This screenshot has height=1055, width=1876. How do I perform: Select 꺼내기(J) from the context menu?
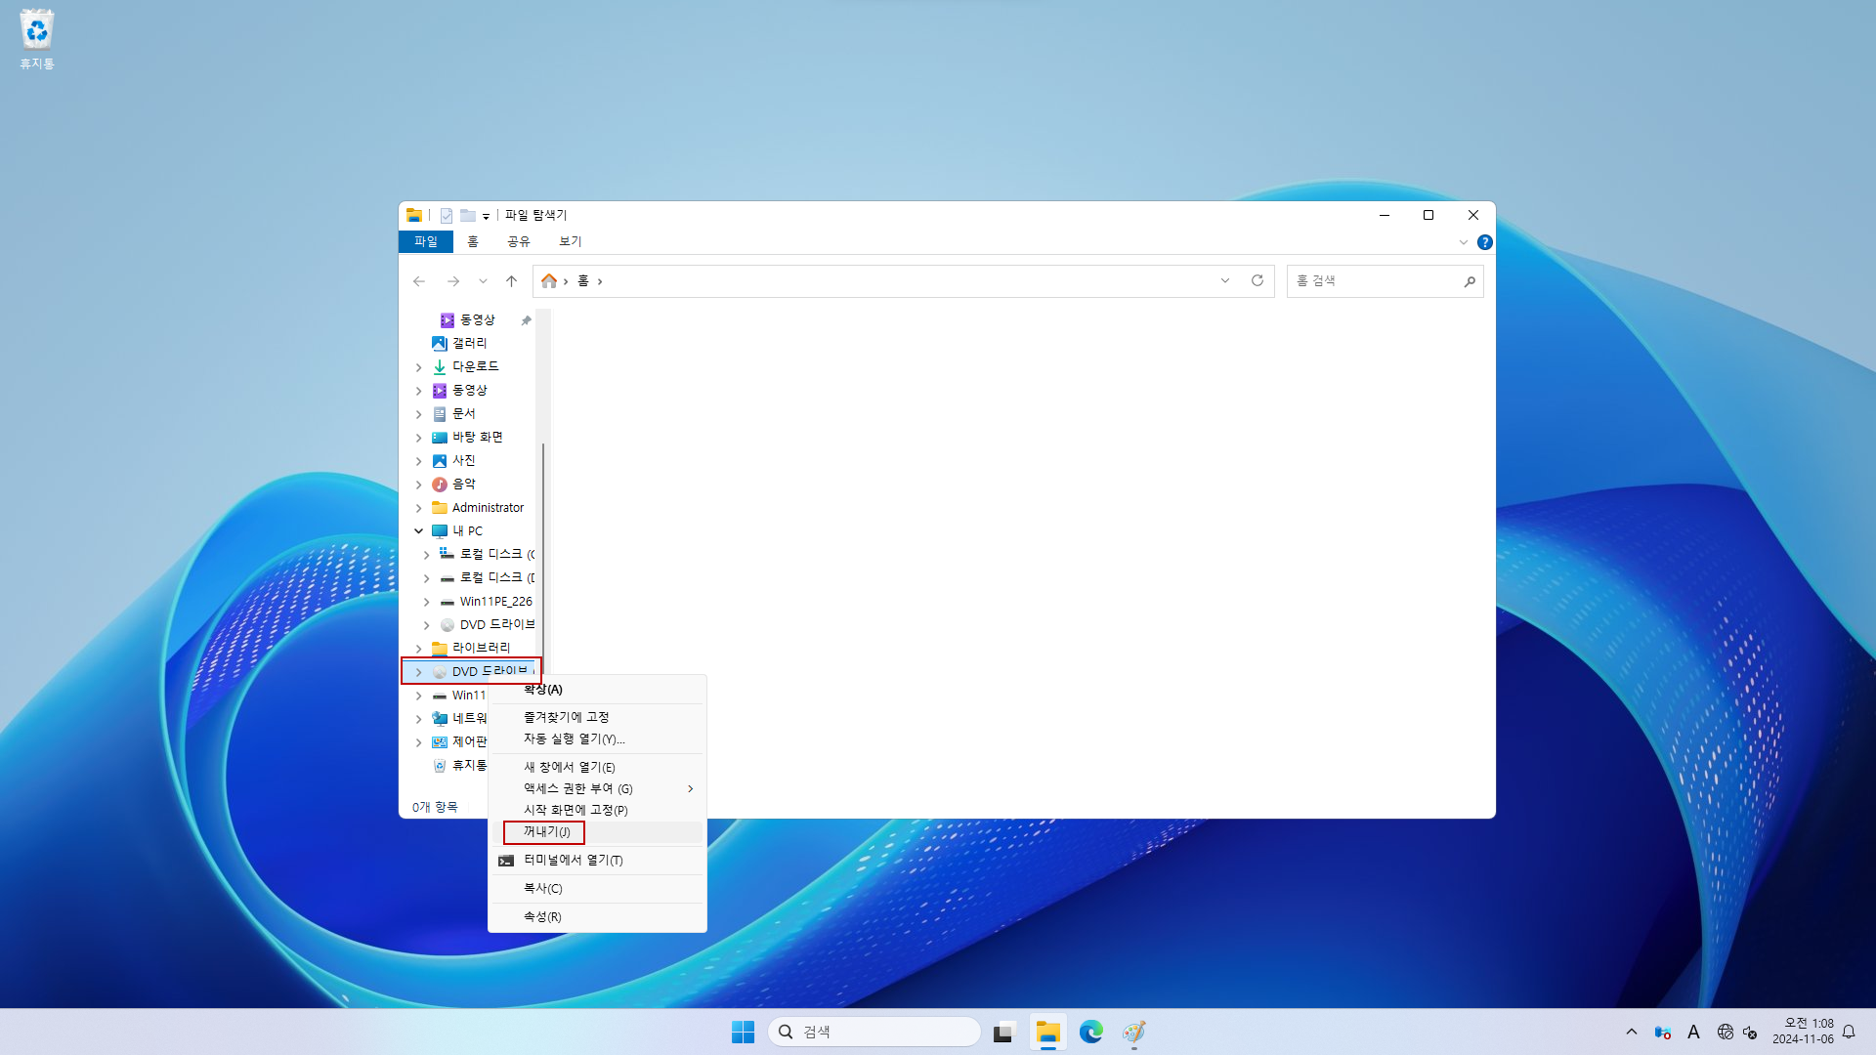(546, 832)
